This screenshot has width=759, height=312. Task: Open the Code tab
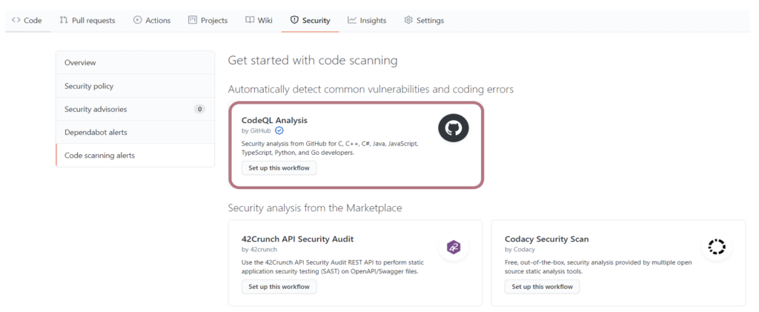pyautogui.click(x=27, y=20)
